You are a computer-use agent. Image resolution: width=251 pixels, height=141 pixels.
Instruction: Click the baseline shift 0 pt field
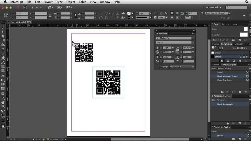point(168,61)
